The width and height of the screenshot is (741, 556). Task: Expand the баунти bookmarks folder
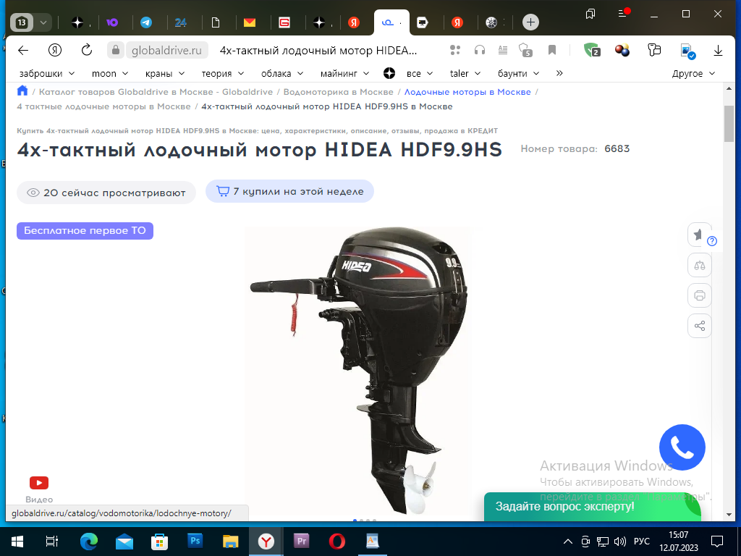(518, 73)
